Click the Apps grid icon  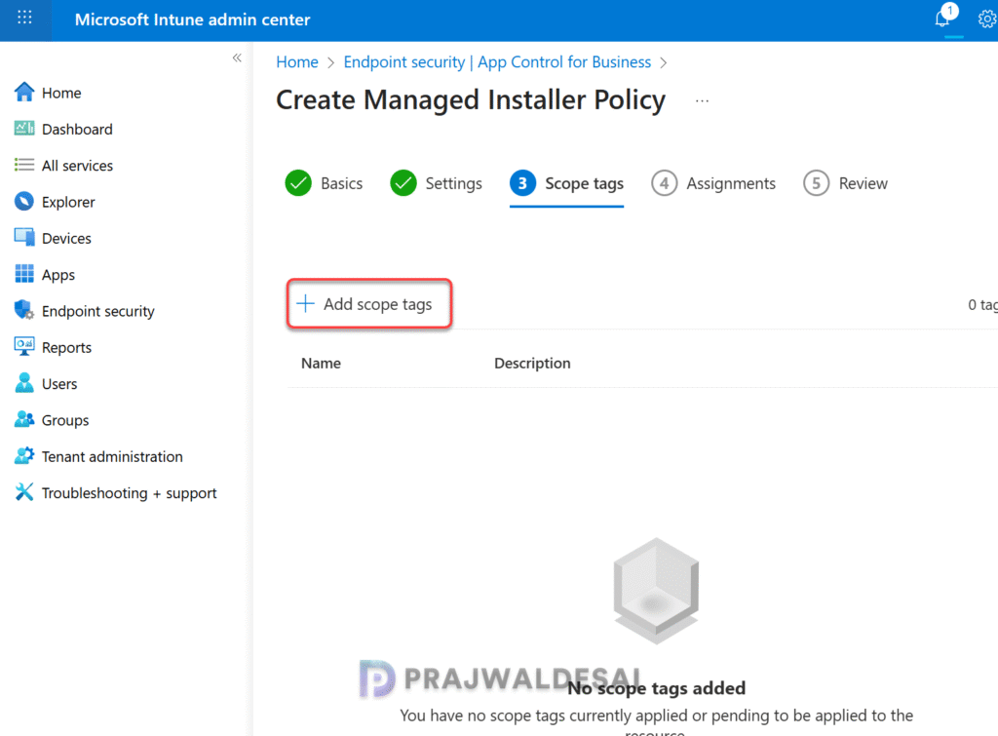click(x=24, y=274)
